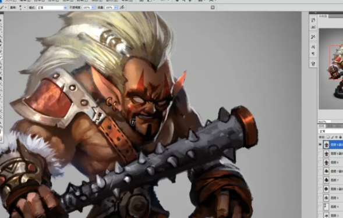Open the Character panel 'A' dock icon

click(x=313, y=47)
